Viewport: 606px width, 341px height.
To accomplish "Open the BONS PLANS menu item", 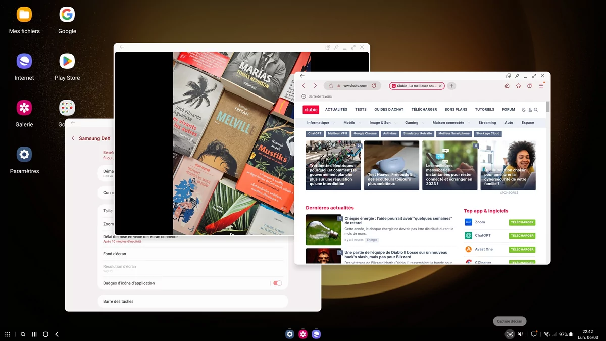I will point(456,110).
